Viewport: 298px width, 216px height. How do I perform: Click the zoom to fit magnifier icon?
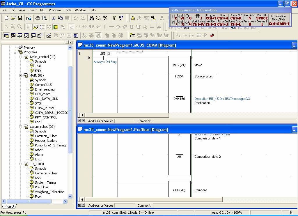click(x=13, y=26)
